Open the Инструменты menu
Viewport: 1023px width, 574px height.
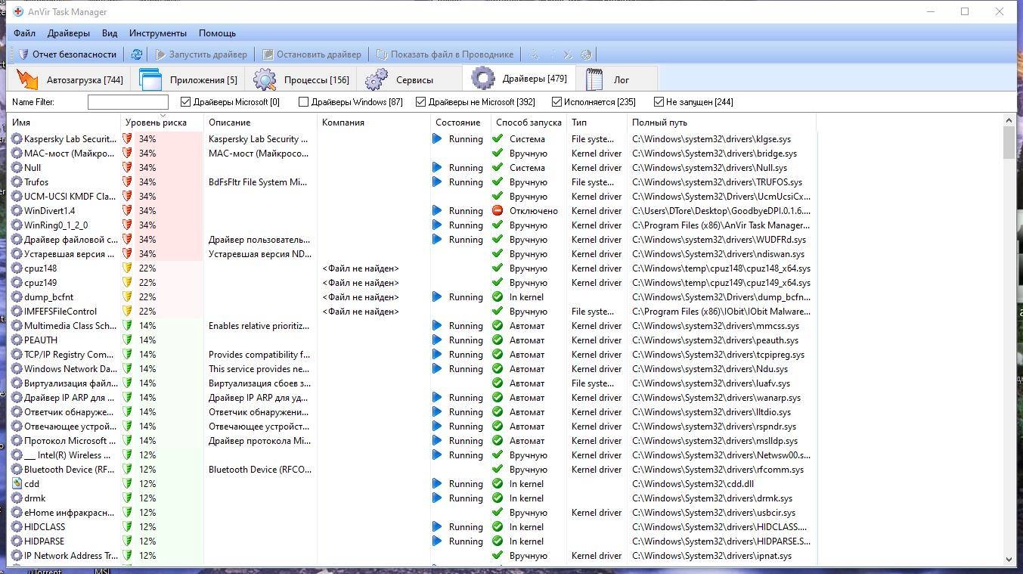(x=157, y=33)
